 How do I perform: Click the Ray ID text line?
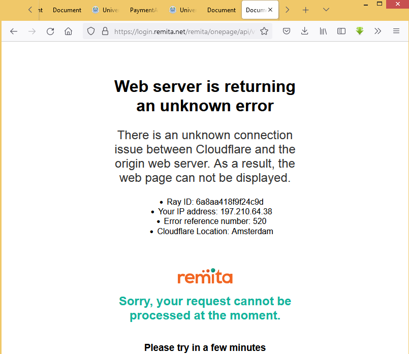pos(215,202)
